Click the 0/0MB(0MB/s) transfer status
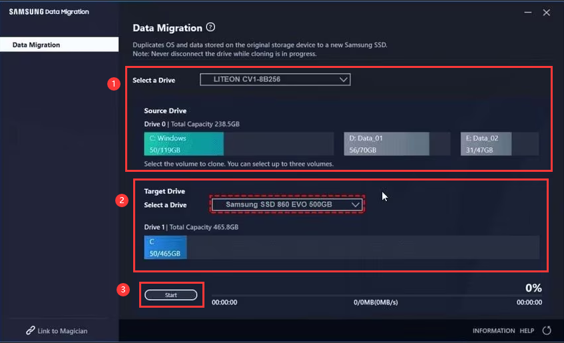Viewport: 564px width, 343px height. pyautogui.click(x=376, y=302)
